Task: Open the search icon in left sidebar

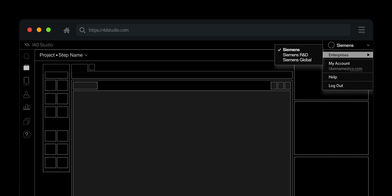Action: 26,57
